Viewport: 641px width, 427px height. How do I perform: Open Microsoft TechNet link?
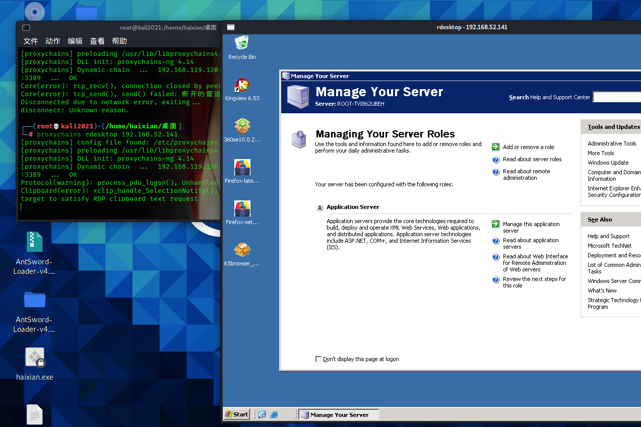[609, 246]
